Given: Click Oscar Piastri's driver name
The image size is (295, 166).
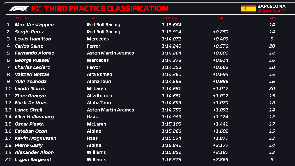Looking at the screenshot, I should [29, 124].
